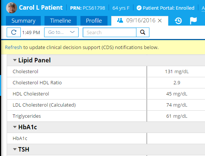Image resolution: width=205 pixels, height=156 pixels.
Task: Open the Profile tab
Action: (x=94, y=21)
